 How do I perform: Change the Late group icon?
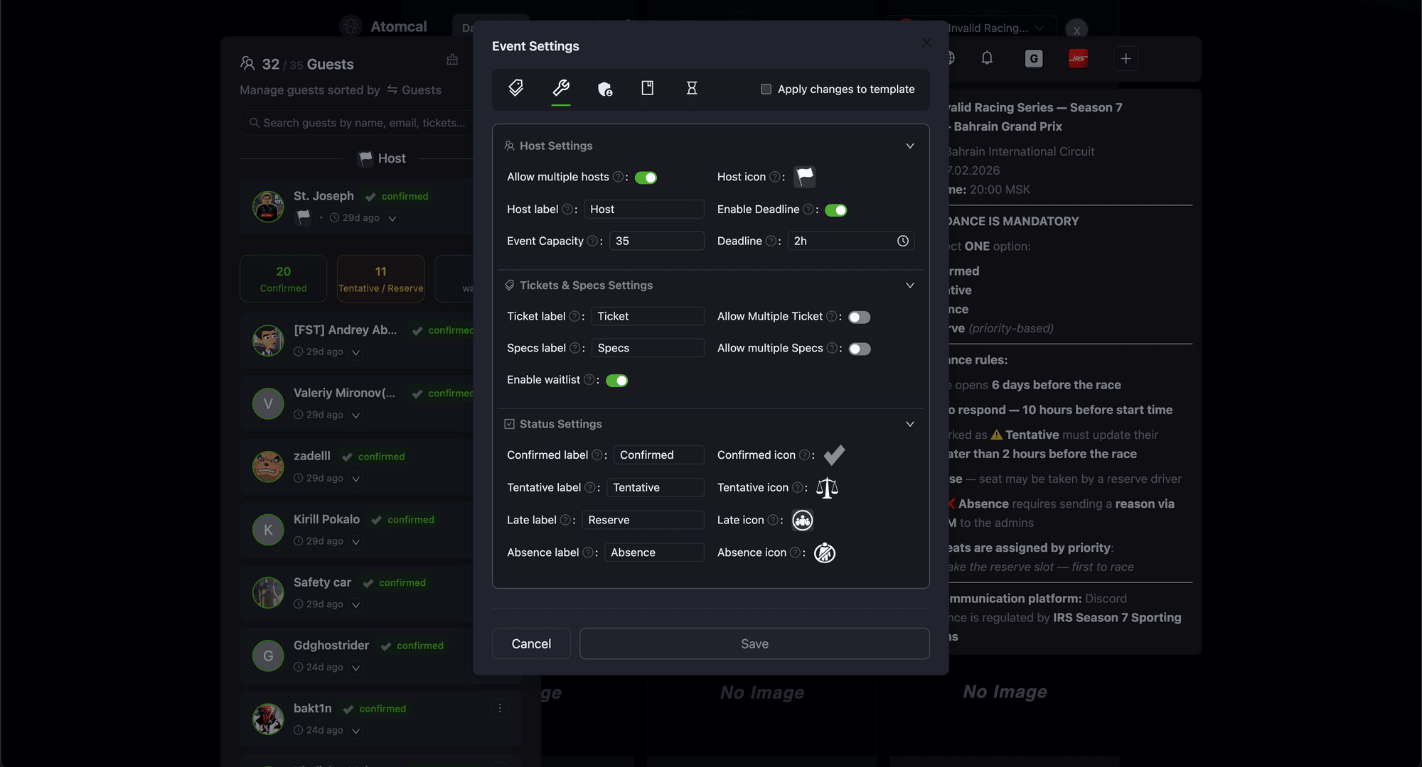pos(802,521)
